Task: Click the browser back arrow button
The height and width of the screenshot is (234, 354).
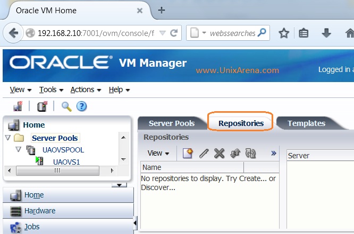Action: [13, 33]
